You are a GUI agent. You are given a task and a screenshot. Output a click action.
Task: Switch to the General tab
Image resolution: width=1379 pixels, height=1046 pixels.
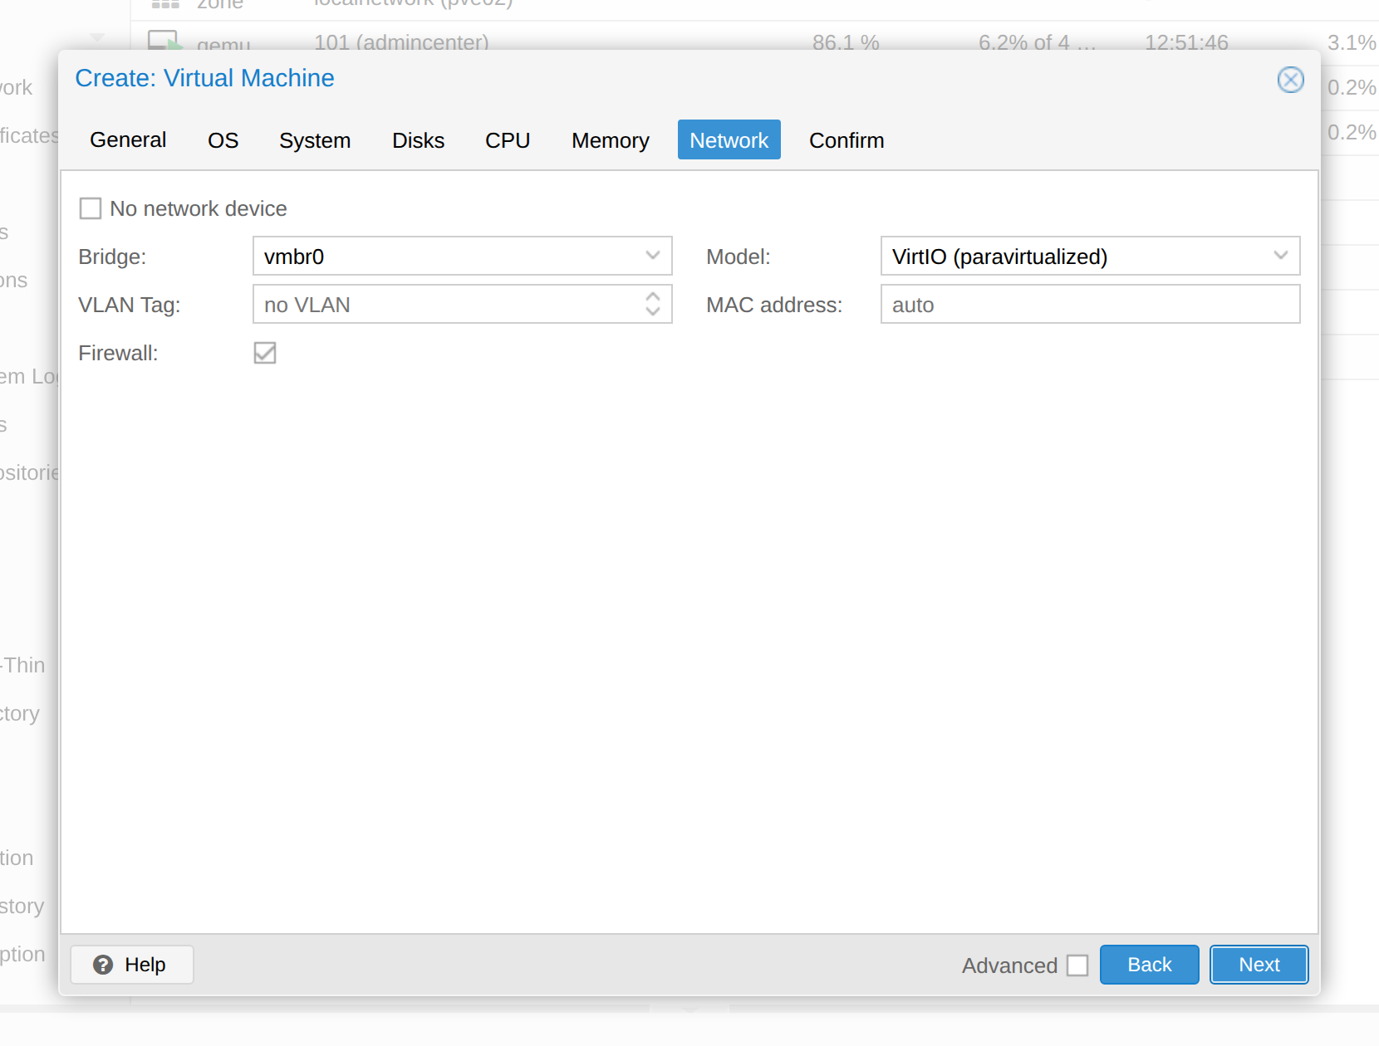(x=128, y=139)
